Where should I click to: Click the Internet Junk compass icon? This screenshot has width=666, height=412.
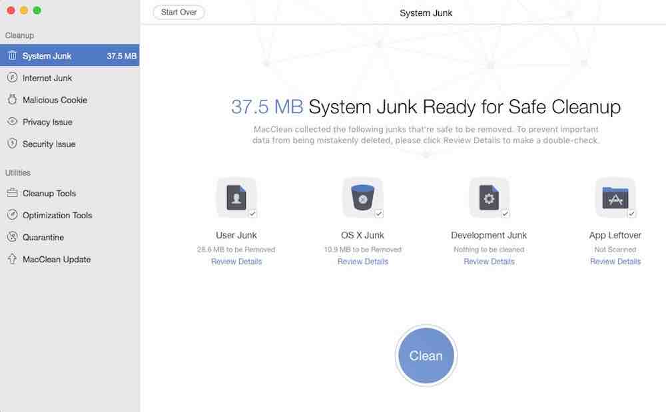click(x=12, y=78)
